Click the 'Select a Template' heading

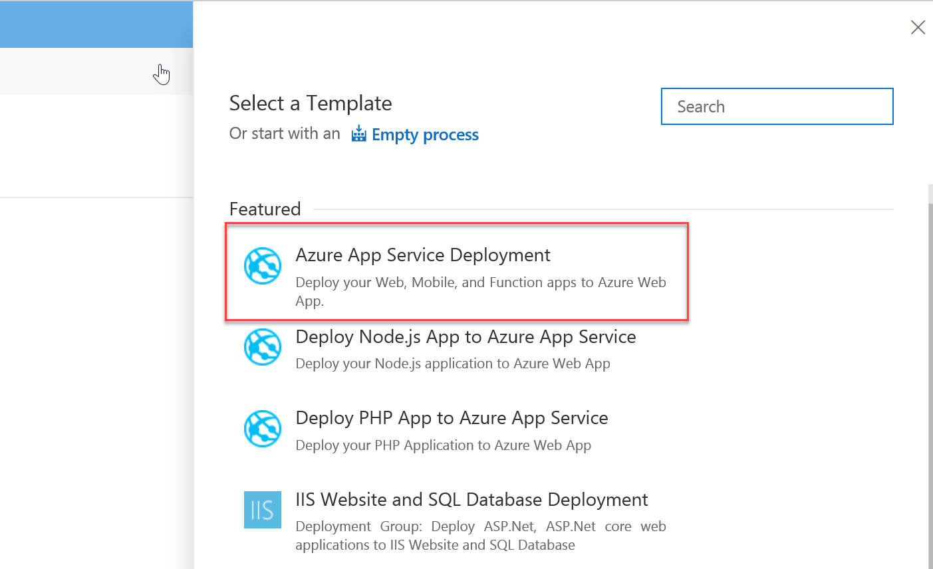click(311, 104)
